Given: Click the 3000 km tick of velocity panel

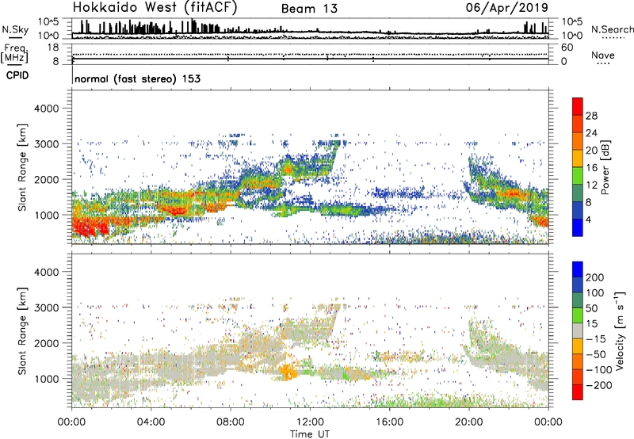Looking at the screenshot, I should pyautogui.click(x=47, y=307).
